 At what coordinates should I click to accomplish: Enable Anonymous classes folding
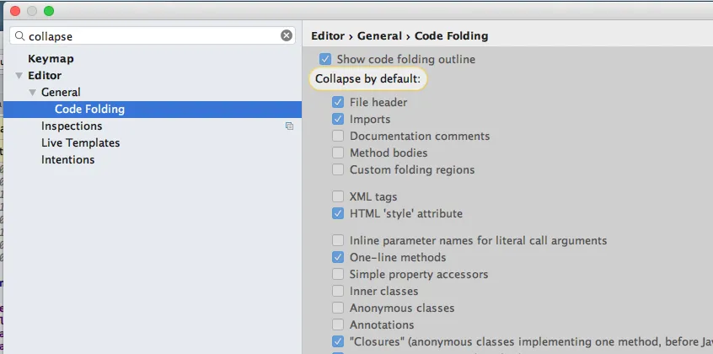click(339, 308)
